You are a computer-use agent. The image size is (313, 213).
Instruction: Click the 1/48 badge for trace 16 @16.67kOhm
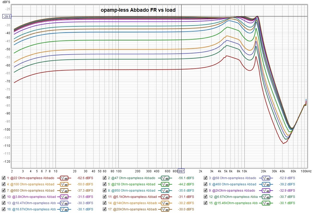click(64, 209)
